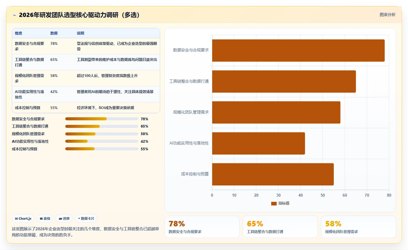This screenshot has width=408, height=250.
Task: Open the 65% data card
Action: (x=280, y=227)
